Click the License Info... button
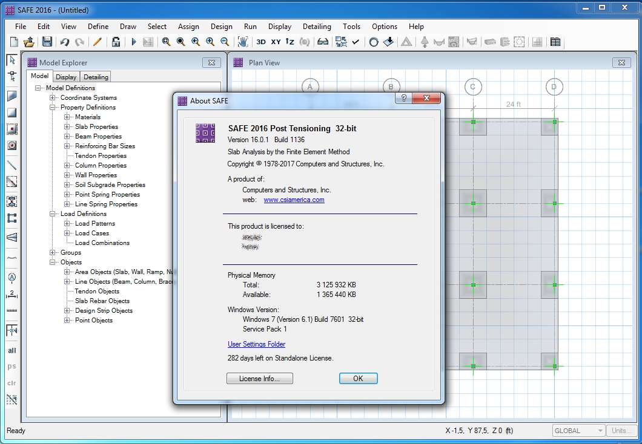This screenshot has height=444, width=642. point(260,379)
